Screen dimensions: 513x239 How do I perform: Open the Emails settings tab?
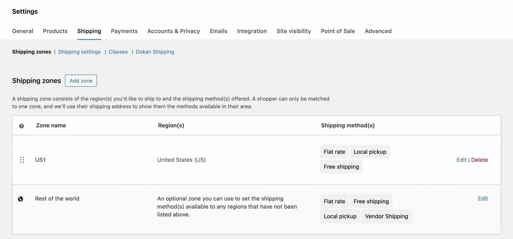[219, 31]
